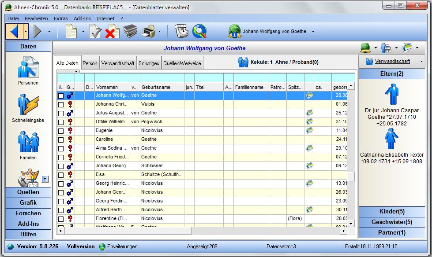Click the Kekule family icon

(243, 62)
